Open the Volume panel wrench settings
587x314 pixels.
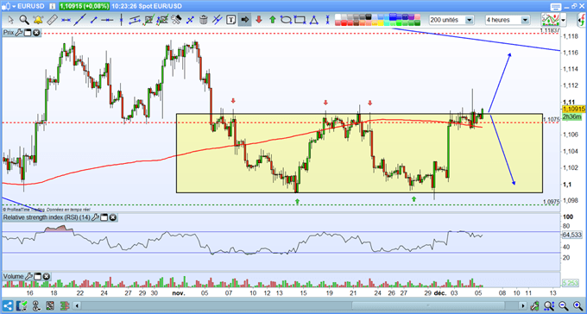29,277
